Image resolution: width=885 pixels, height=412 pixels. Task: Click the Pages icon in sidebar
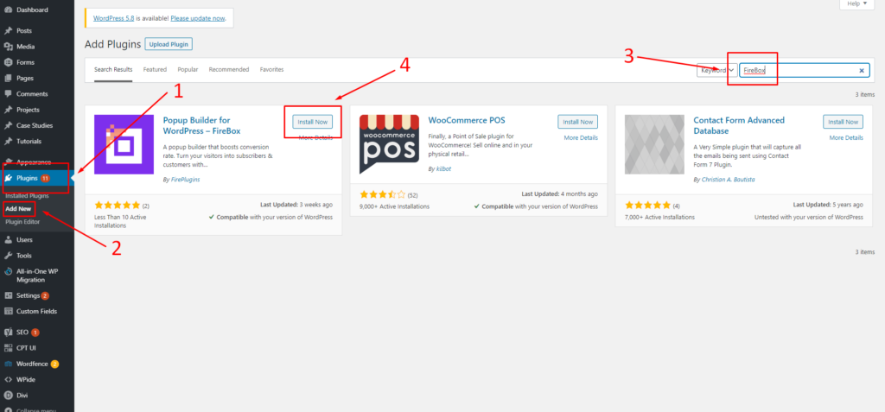(x=8, y=78)
